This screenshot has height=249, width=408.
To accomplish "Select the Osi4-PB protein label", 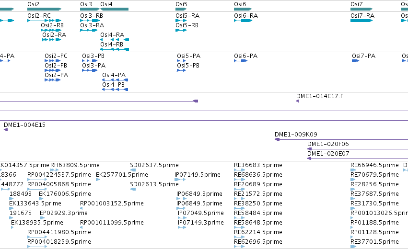I will tap(113, 85).
